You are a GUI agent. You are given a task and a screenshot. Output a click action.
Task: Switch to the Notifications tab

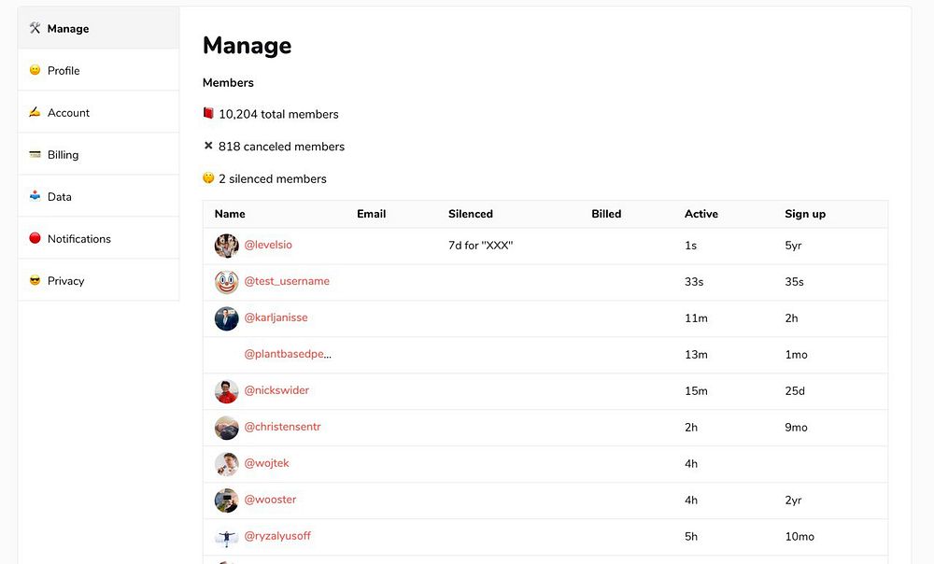click(78, 239)
